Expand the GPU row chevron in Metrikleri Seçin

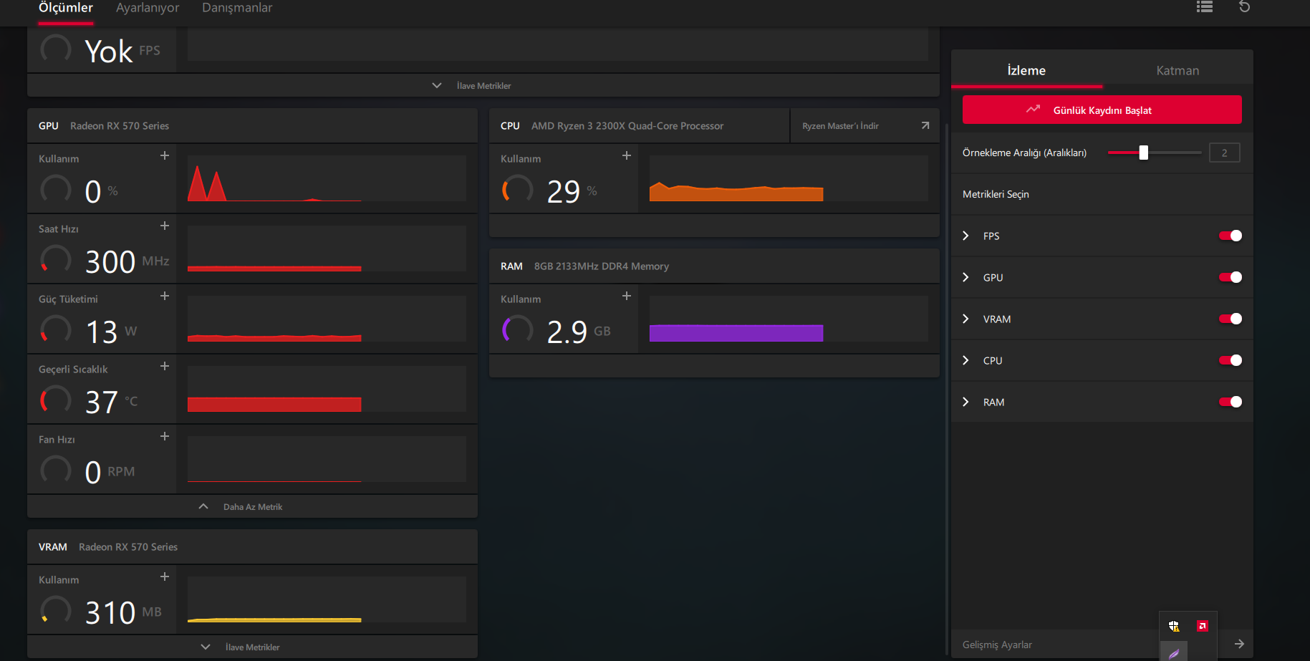tap(965, 277)
